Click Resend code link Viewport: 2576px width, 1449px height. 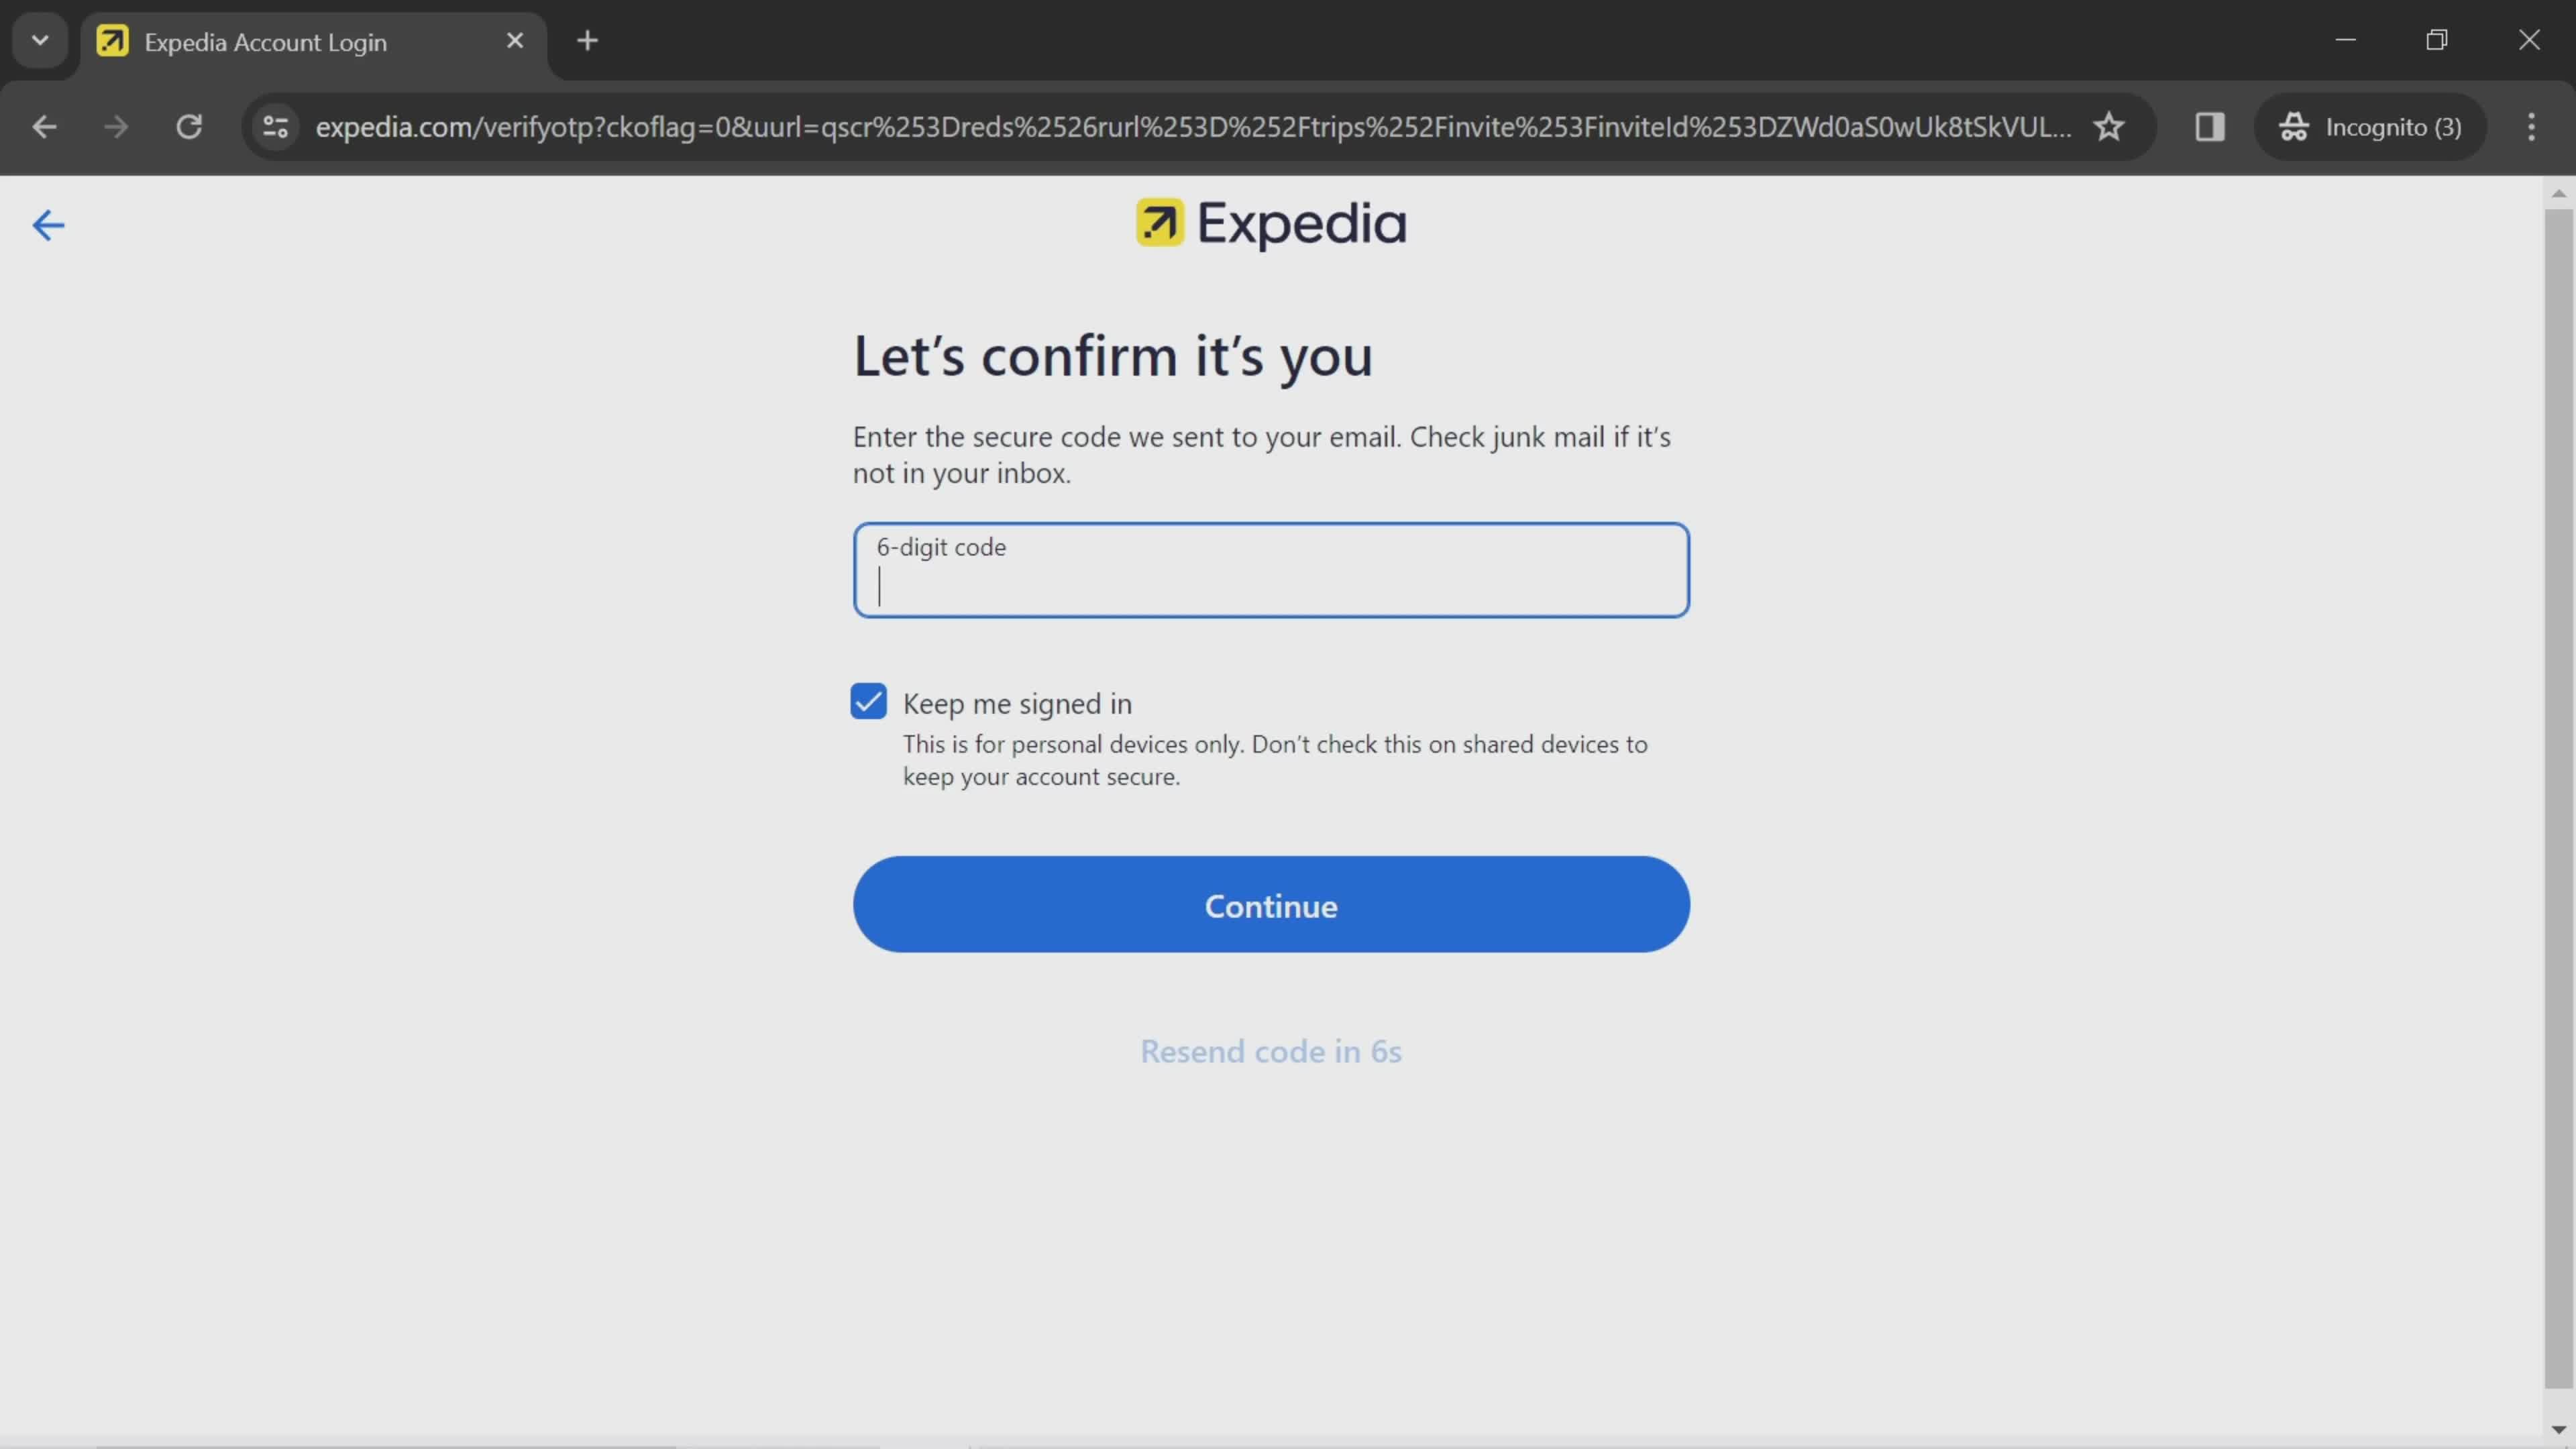pos(1271,1051)
